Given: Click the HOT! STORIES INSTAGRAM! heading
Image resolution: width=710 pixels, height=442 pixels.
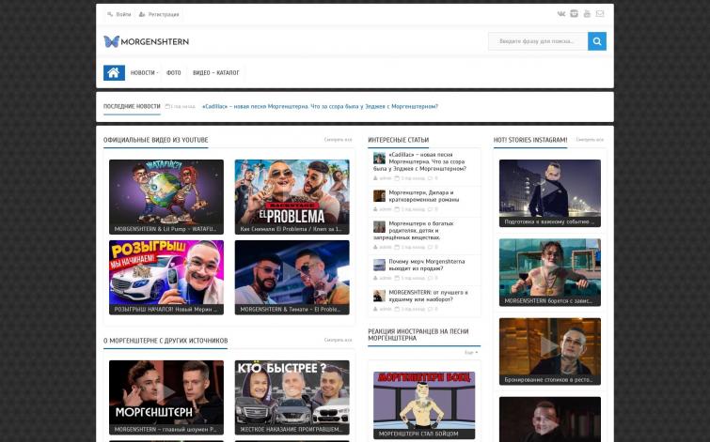Looking at the screenshot, I should [x=530, y=140].
